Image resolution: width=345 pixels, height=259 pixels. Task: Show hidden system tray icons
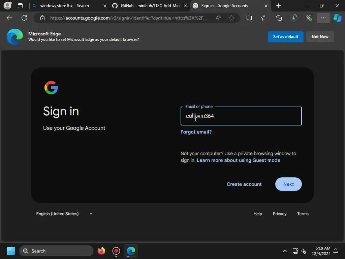[x=284, y=251]
